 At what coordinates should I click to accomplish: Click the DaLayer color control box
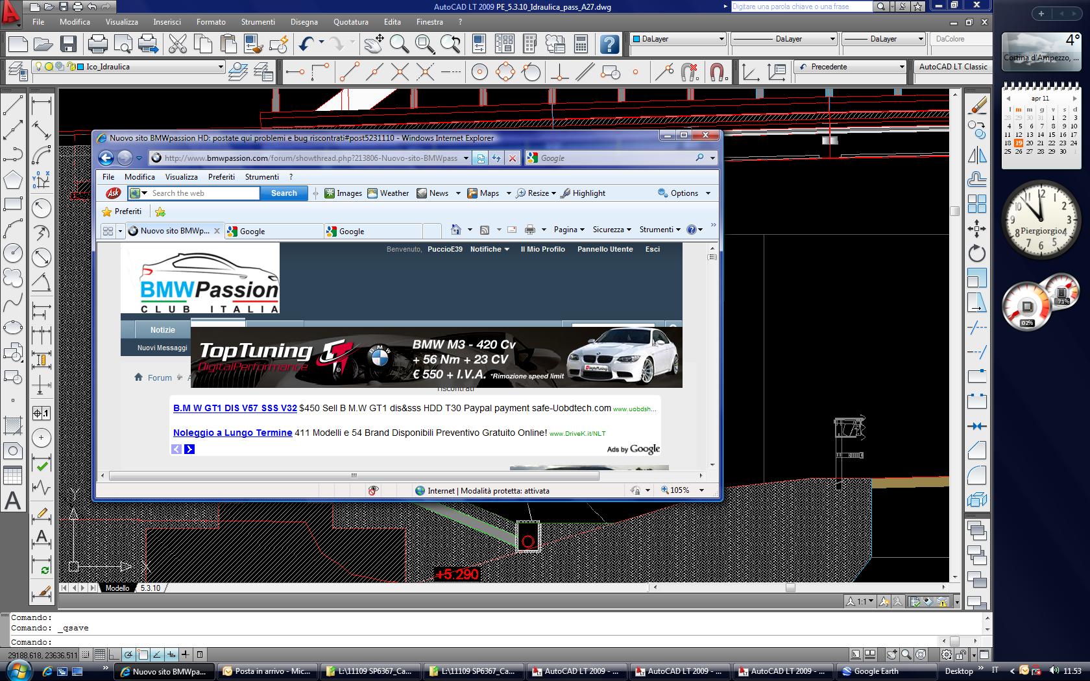pyautogui.click(x=678, y=39)
